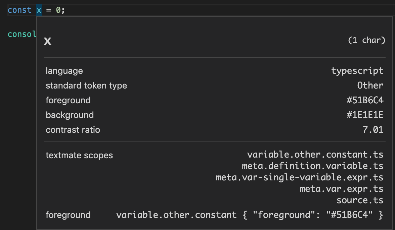The width and height of the screenshot is (395, 230).
Task: Click the foreground theme rule at the bottom
Action: pyautogui.click(x=249, y=215)
